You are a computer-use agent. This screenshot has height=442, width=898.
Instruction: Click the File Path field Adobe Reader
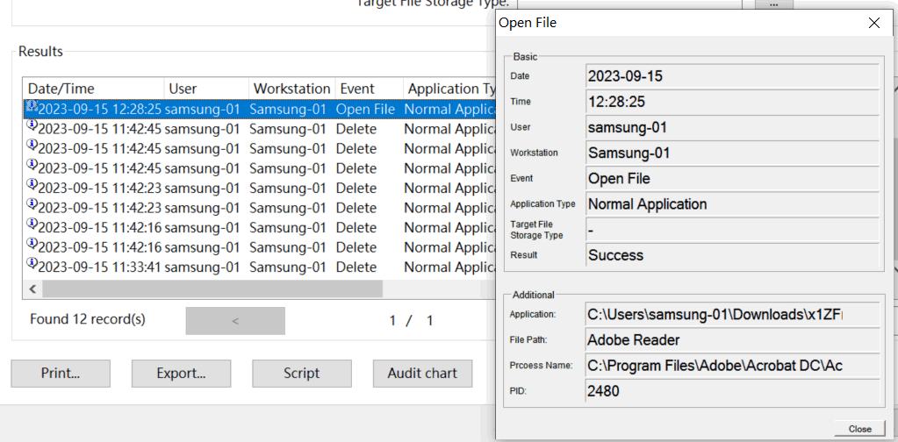[732, 339]
